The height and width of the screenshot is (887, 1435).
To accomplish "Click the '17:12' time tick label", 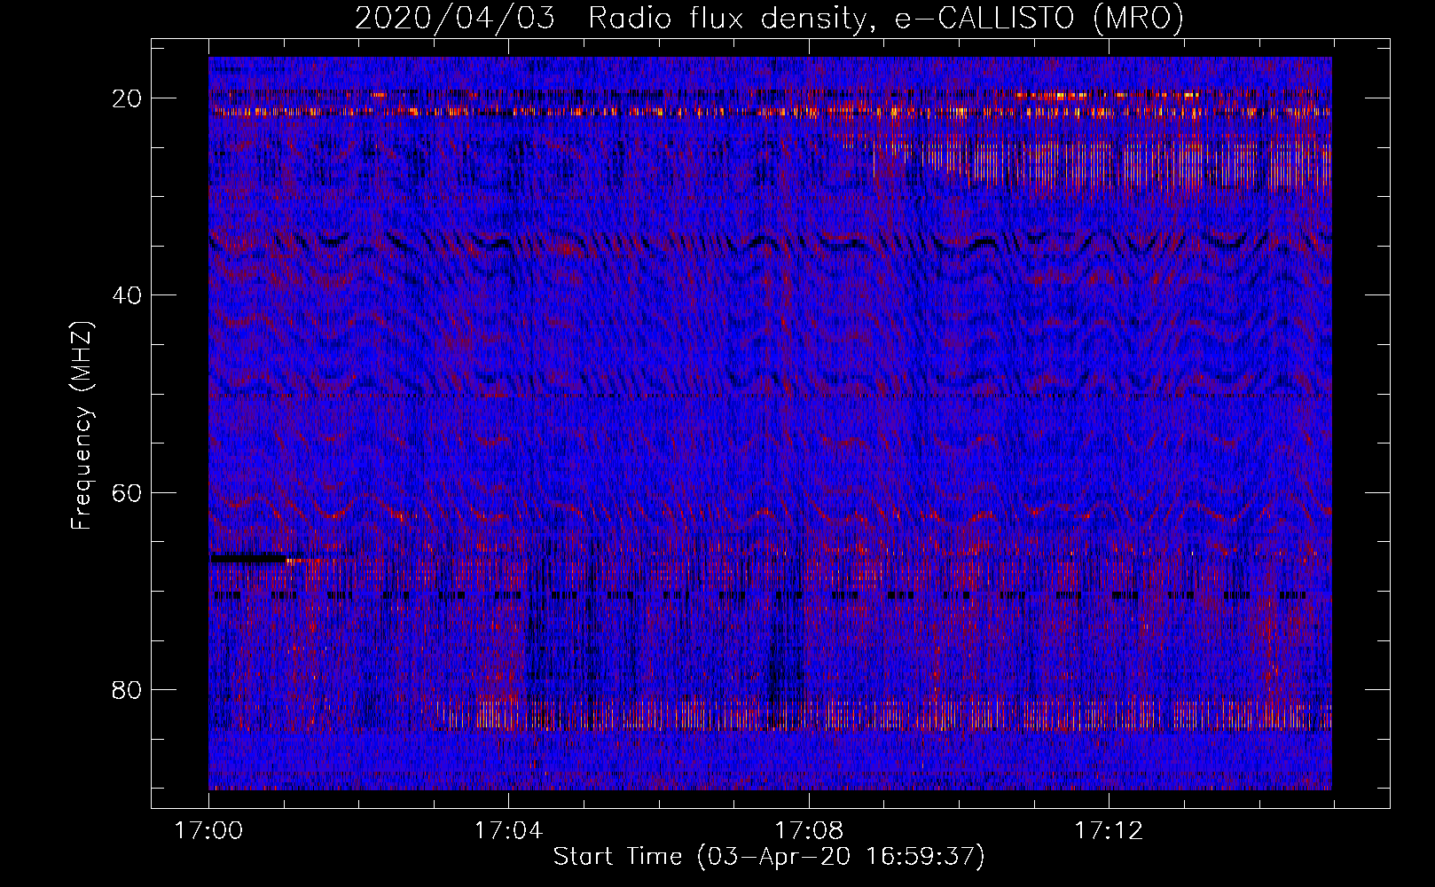I will pyautogui.click(x=1109, y=831).
